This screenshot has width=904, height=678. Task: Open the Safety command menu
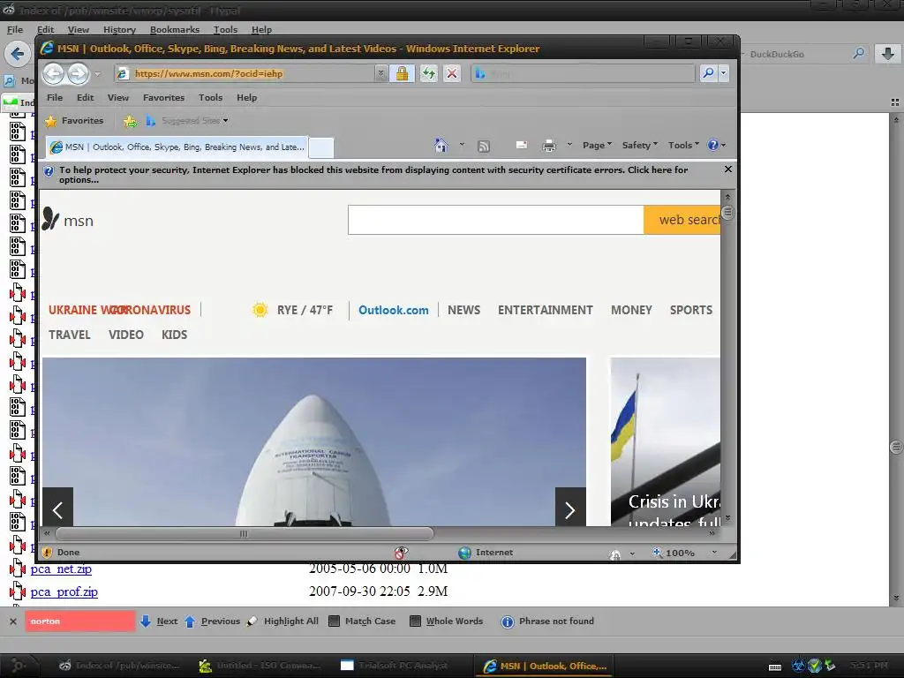[x=639, y=146]
